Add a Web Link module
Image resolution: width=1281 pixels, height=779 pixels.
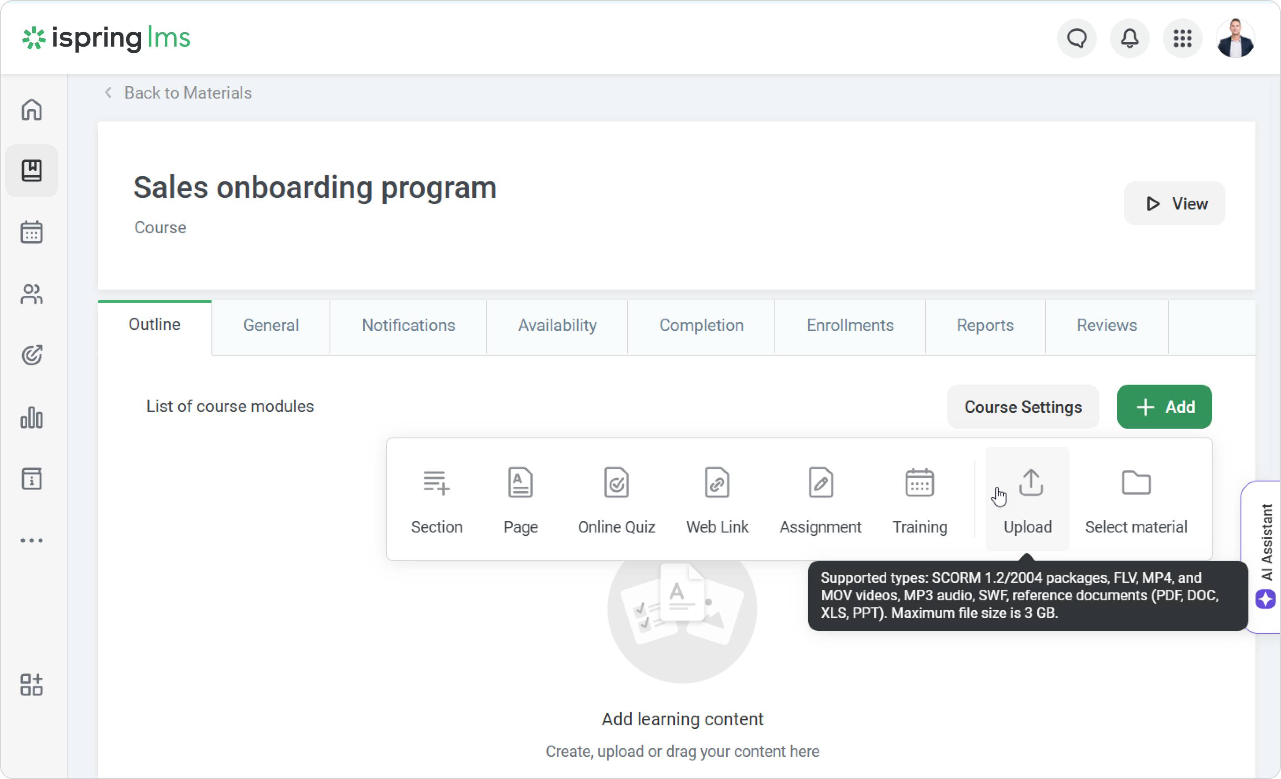click(x=717, y=499)
